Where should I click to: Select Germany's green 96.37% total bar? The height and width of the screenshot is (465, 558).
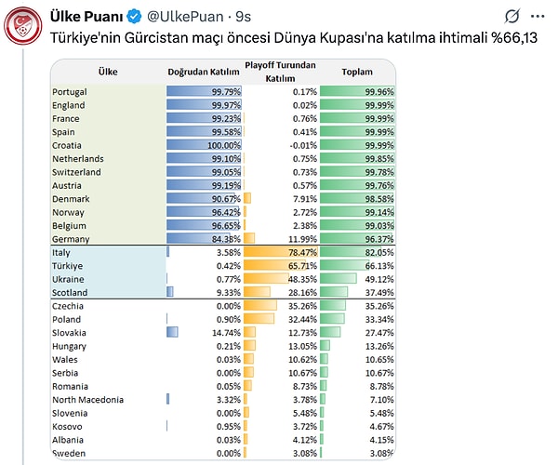pos(356,239)
